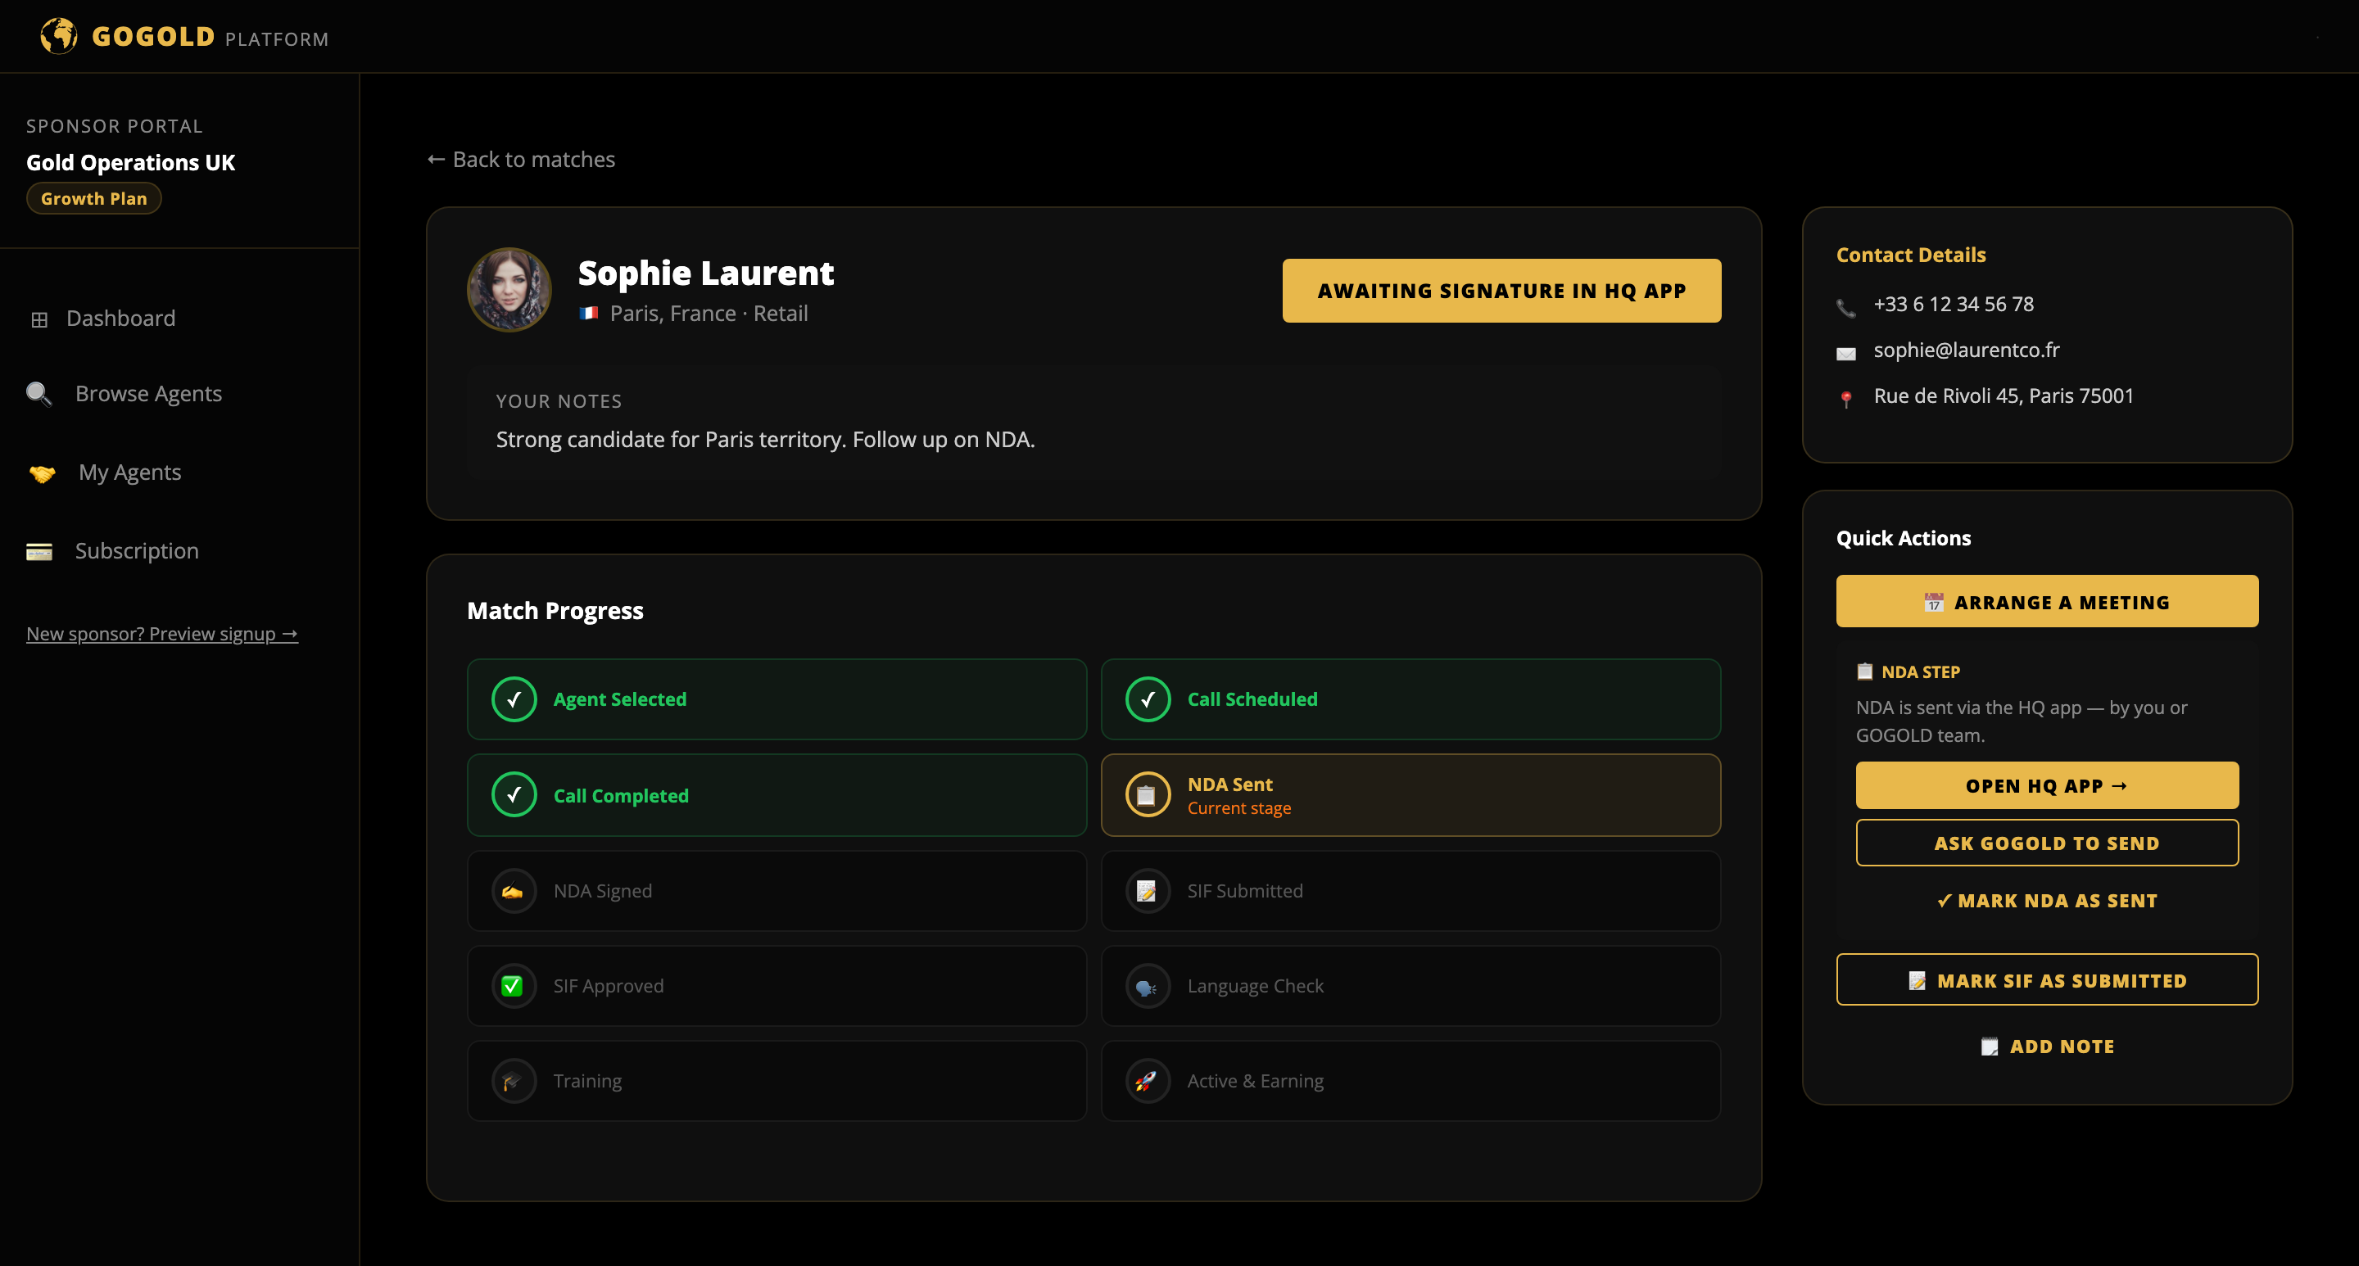Click the note icon beside Add Note
Screen dimensions: 2359x1266
[x=1989, y=1047]
